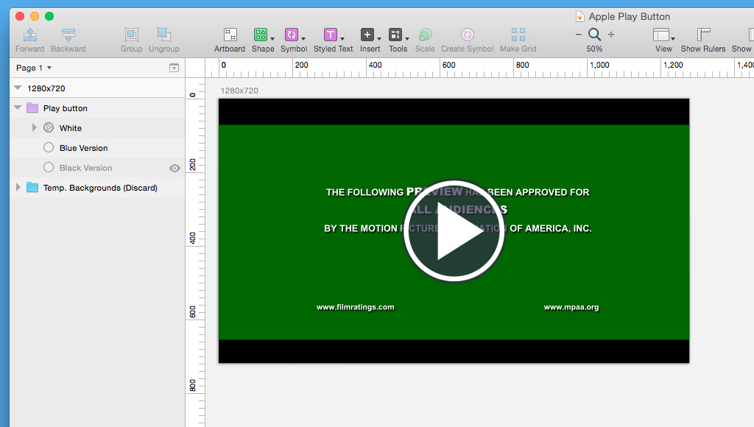Select the White layer name
The width and height of the screenshot is (754, 427).
pyautogui.click(x=70, y=128)
